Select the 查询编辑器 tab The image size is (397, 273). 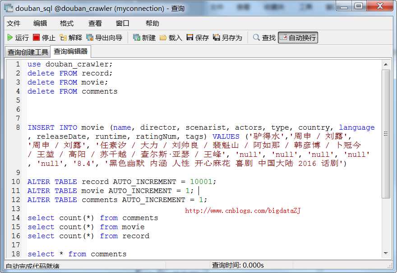coord(70,52)
